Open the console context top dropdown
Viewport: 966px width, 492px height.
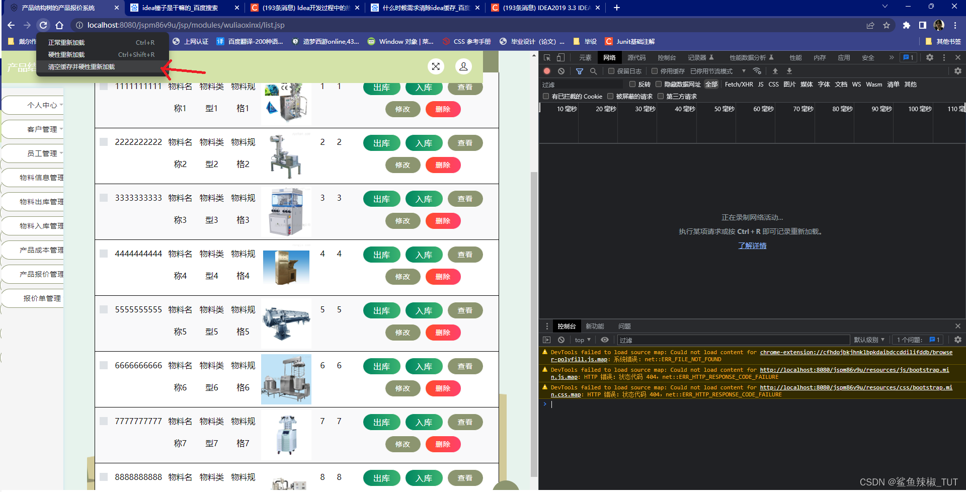pos(583,340)
